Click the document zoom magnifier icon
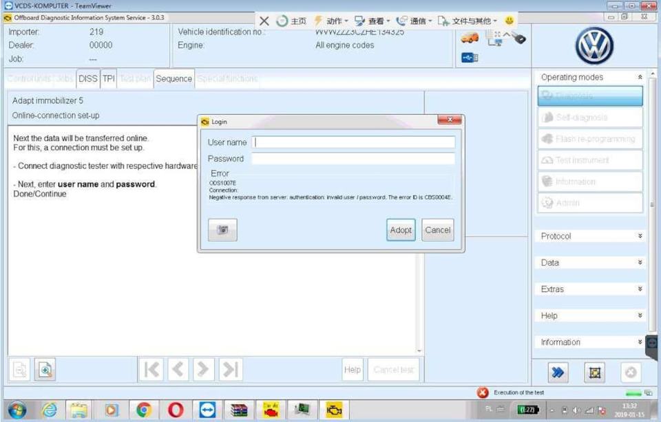Image resolution: width=661 pixels, height=422 pixels. click(45, 369)
